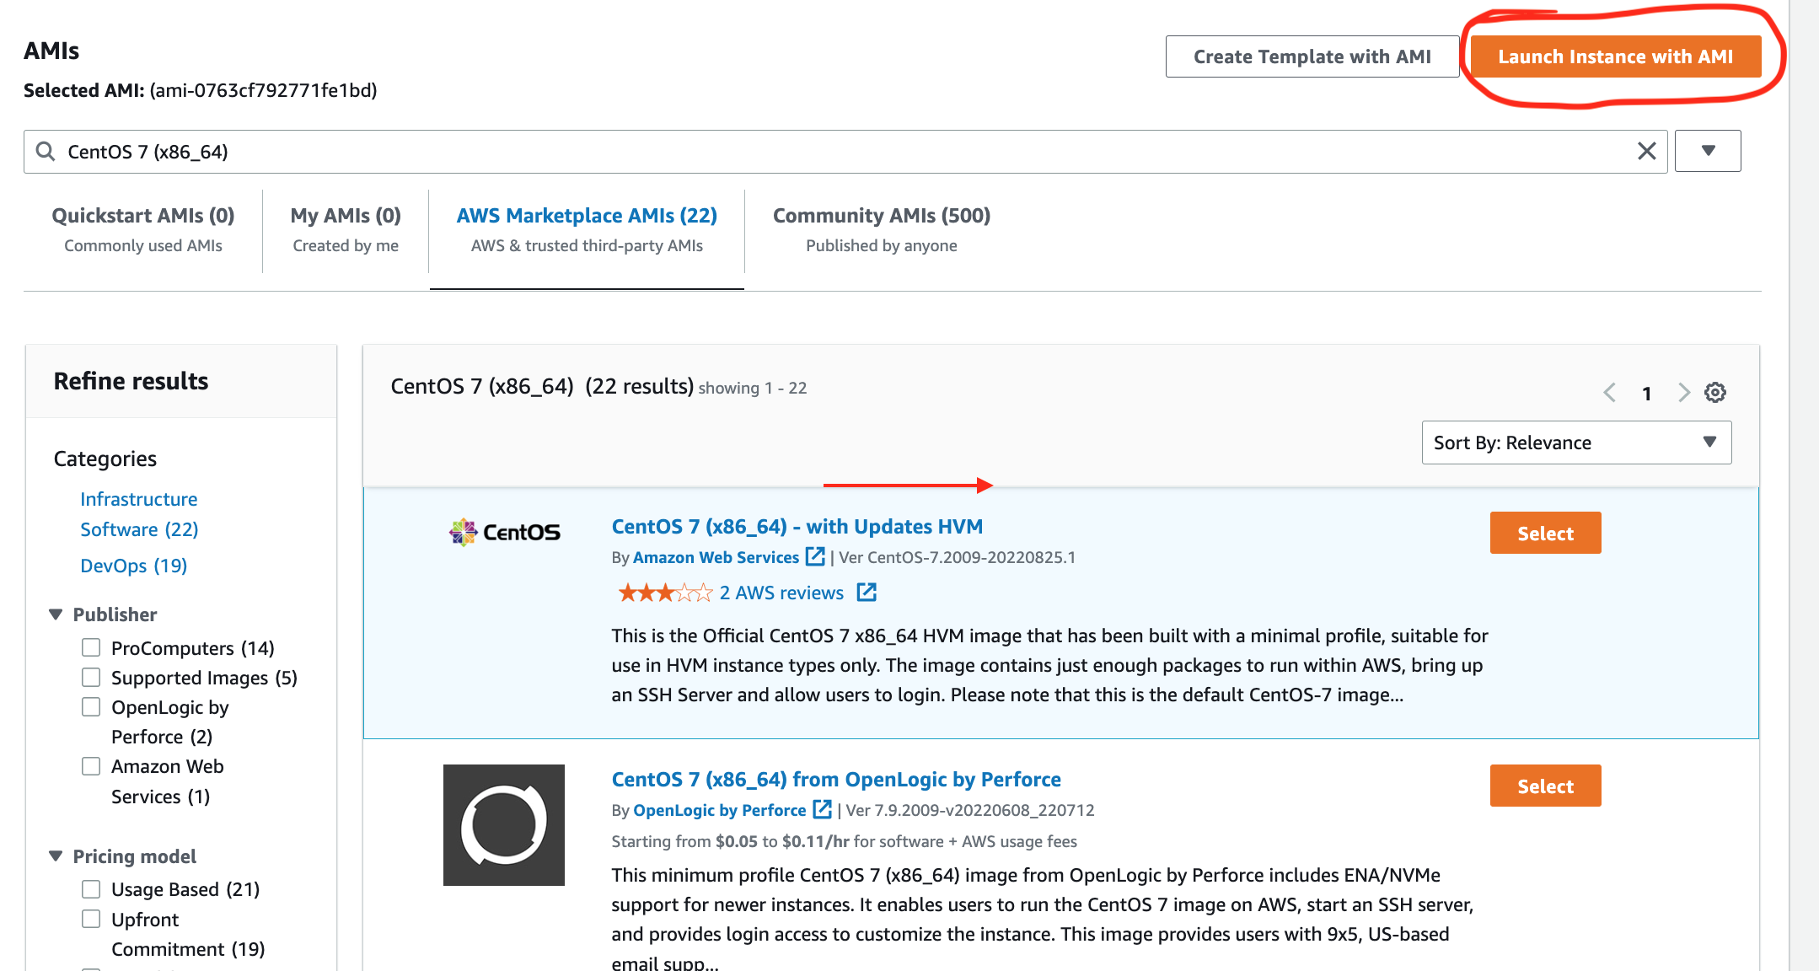The height and width of the screenshot is (971, 1819).
Task: Click Launch Instance with AMI button
Action: click(1615, 56)
